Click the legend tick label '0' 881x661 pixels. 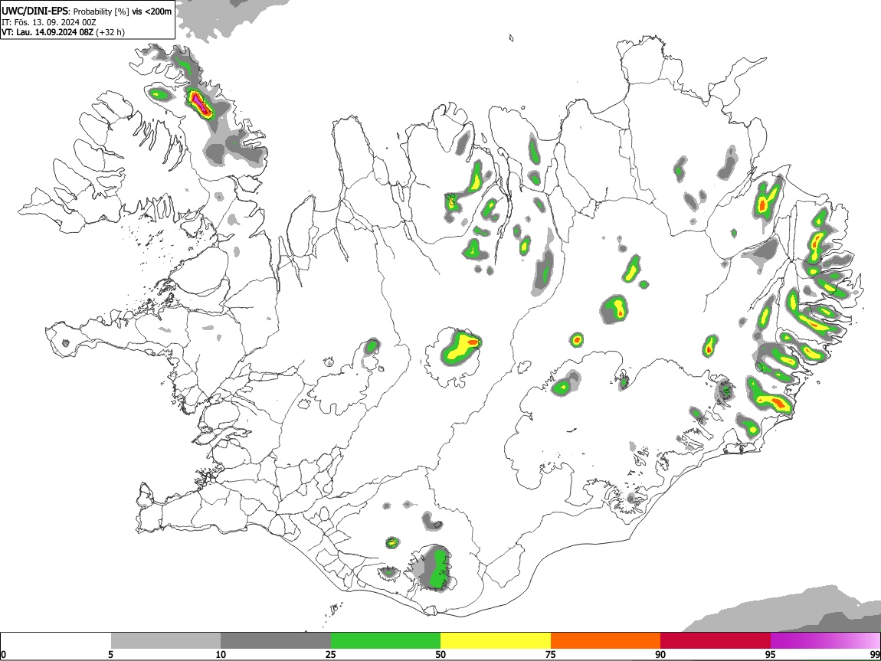(3, 655)
